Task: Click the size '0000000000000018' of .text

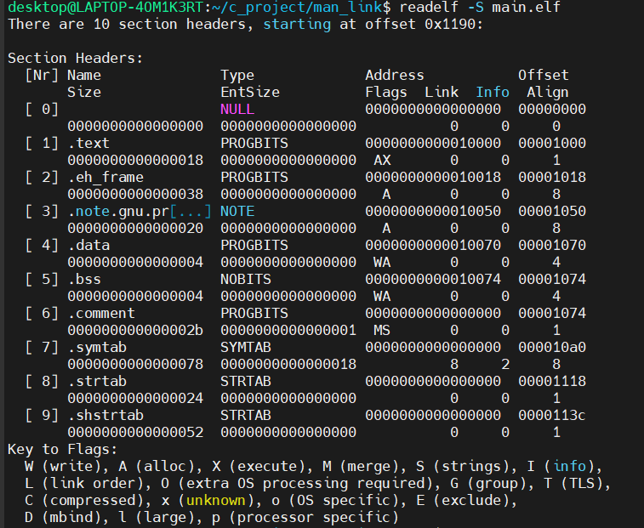Action: click(x=135, y=160)
